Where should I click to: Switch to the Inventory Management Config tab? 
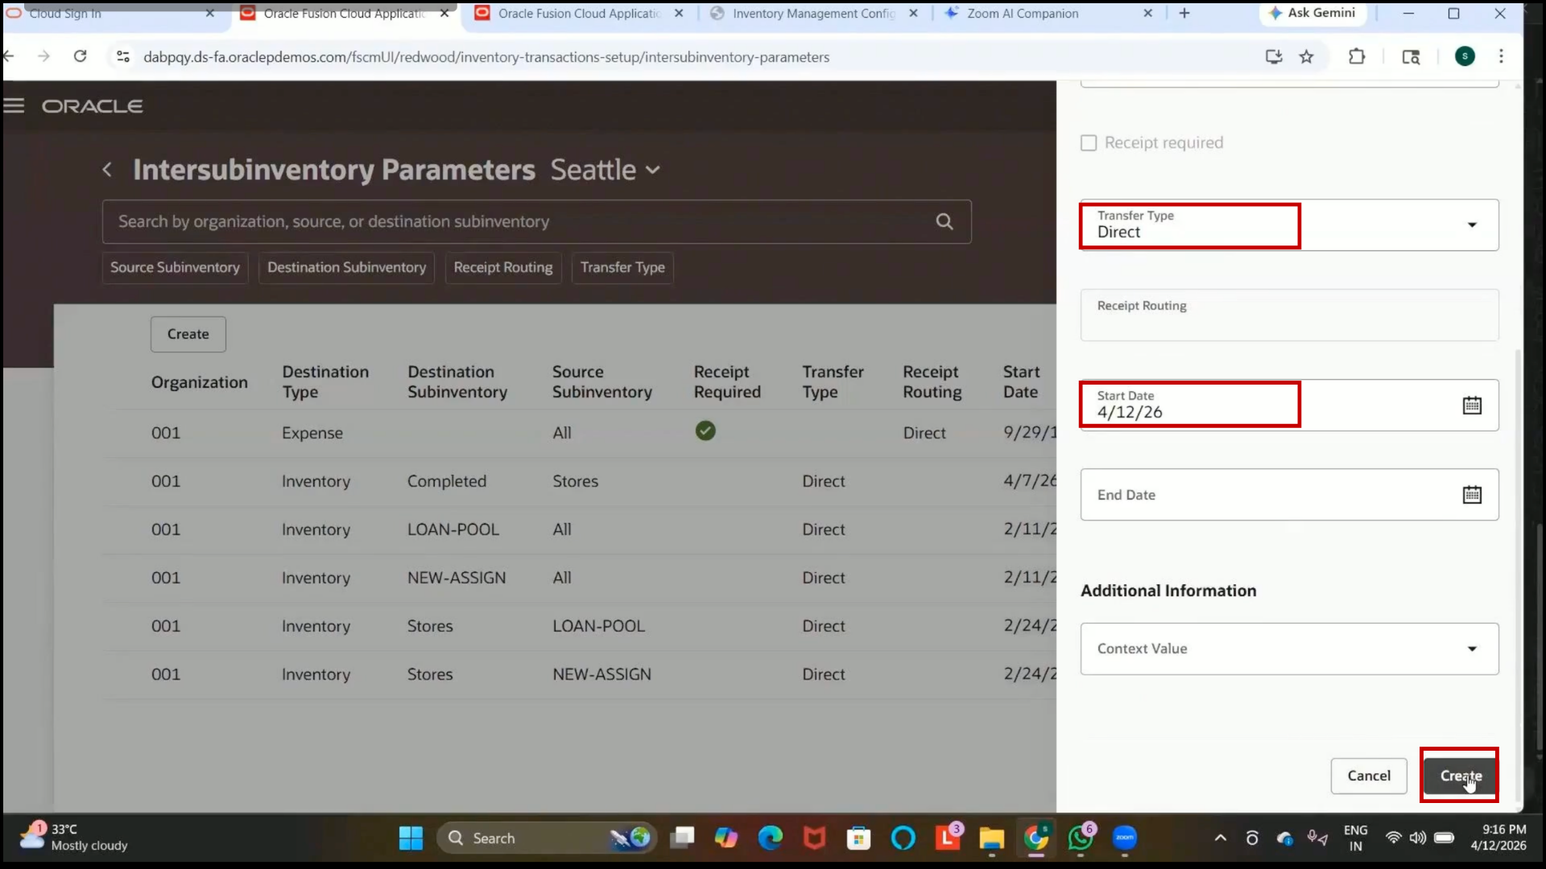pos(813,13)
